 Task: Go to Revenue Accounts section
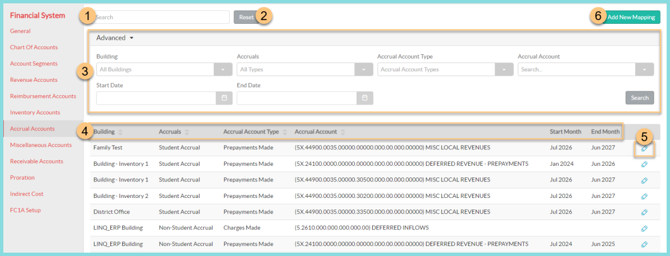click(34, 80)
